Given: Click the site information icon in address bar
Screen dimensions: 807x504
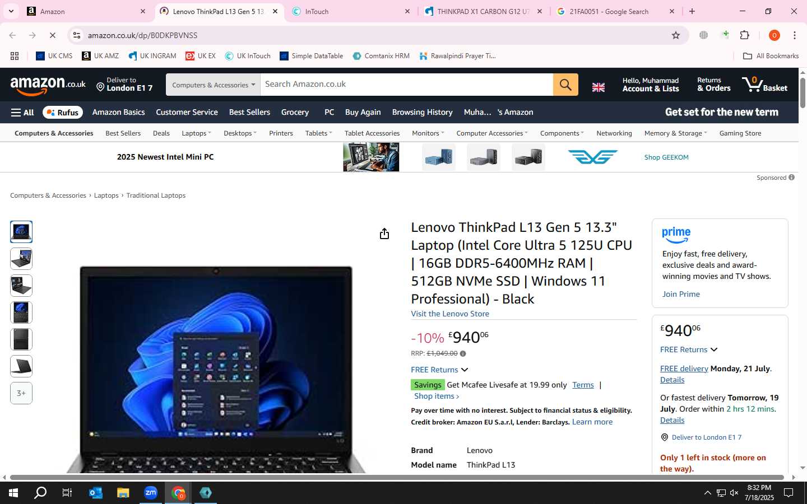Looking at the screenshot, I should [x=77, y=35].
